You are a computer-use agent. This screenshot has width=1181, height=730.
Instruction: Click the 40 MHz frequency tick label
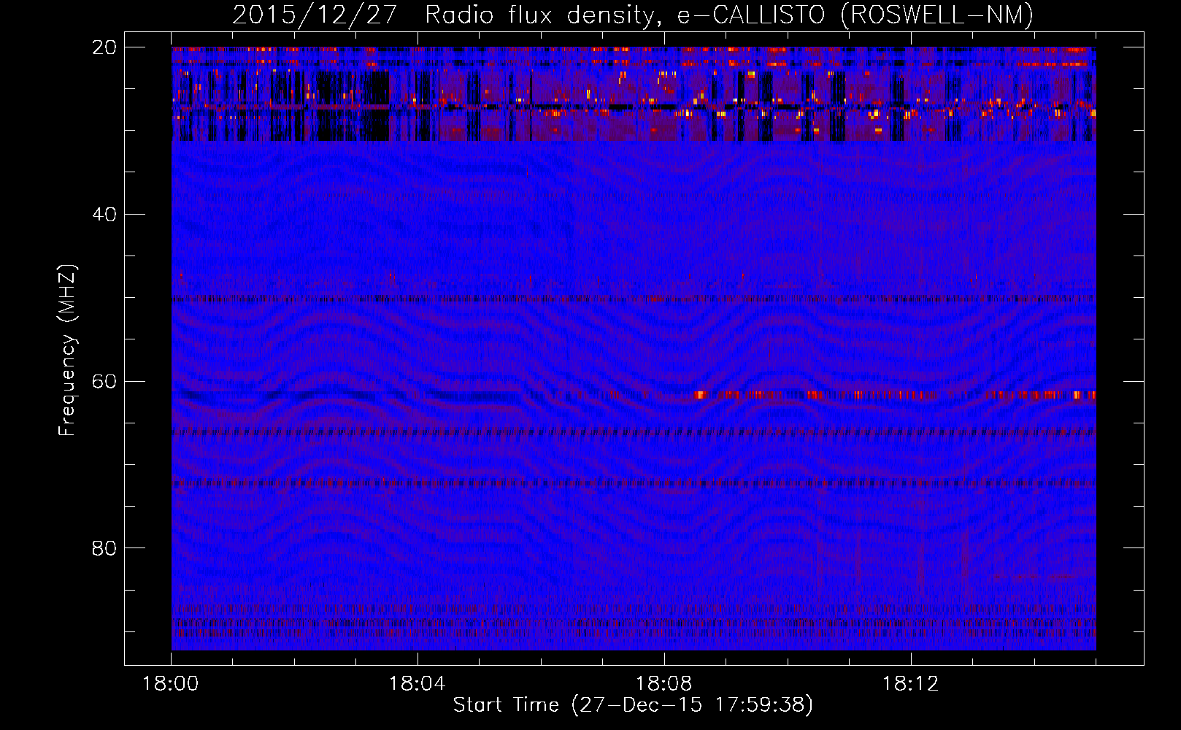point(104,215)
